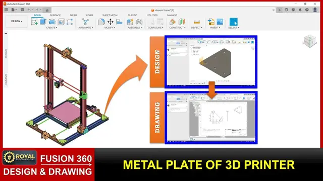Switch to the FORM tab
Viewport: 323px width, 181px height.
click(x=90, y=15)
